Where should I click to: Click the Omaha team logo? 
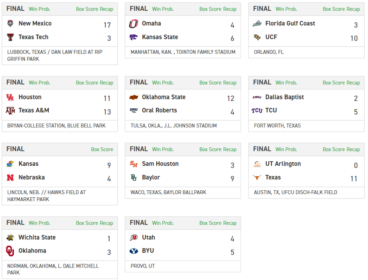[x=134, y=24]
